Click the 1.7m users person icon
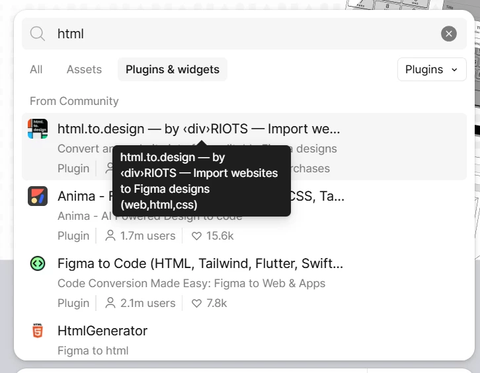 (110, 236)
